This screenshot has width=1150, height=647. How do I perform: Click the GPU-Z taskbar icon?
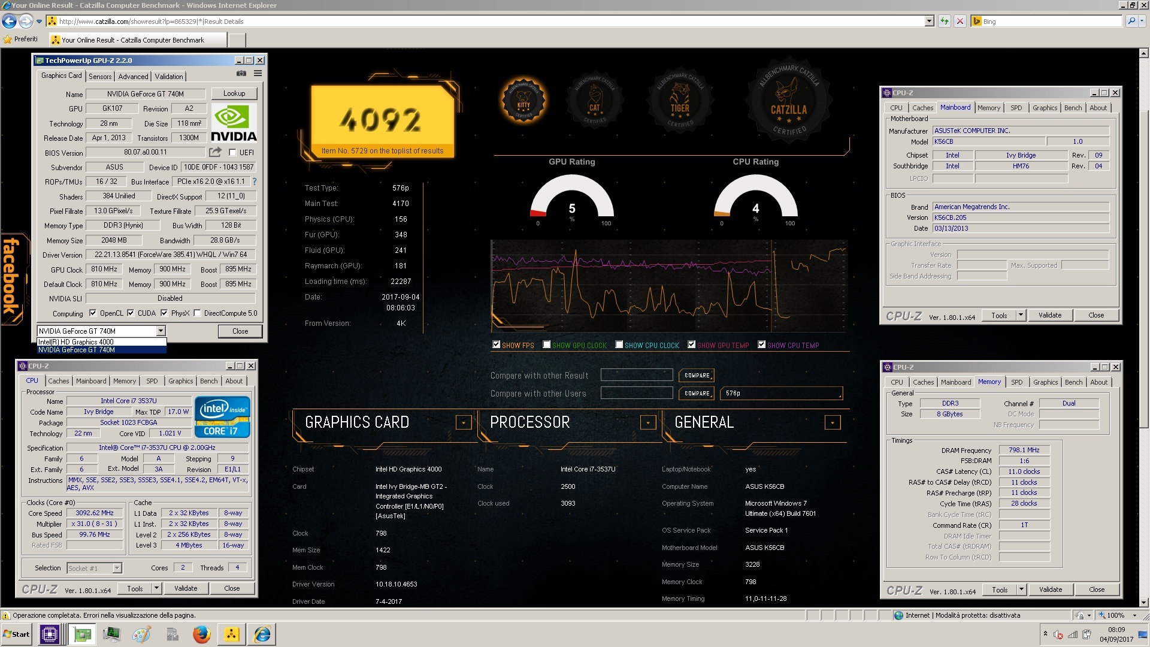pos(82,634)
